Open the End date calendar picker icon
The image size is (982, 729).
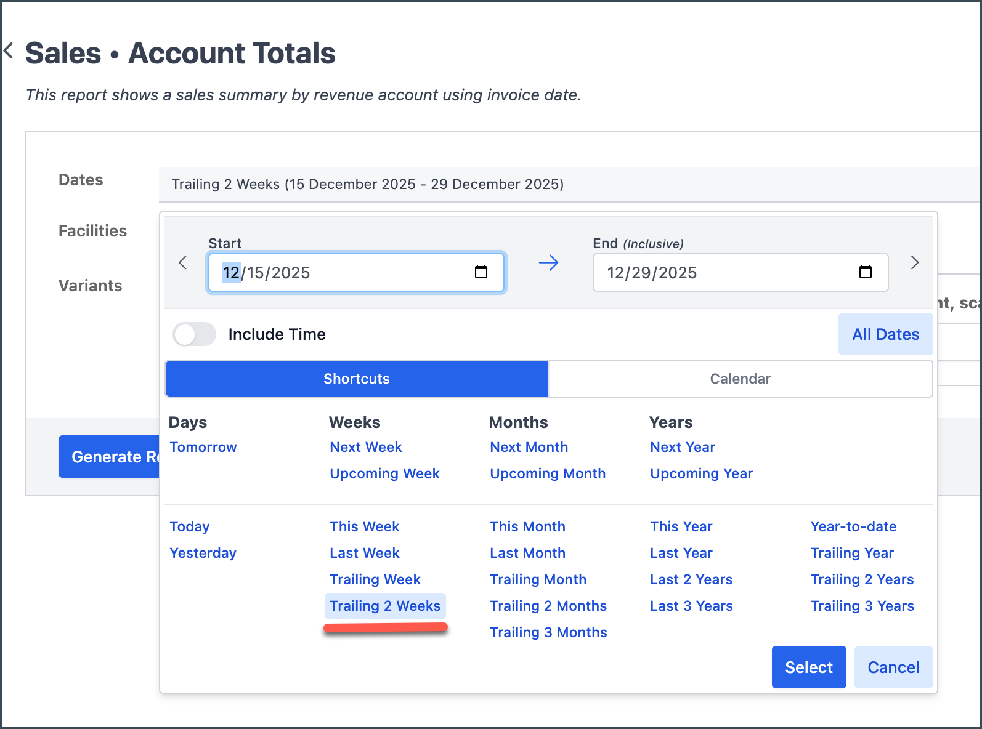coord(865,272)
